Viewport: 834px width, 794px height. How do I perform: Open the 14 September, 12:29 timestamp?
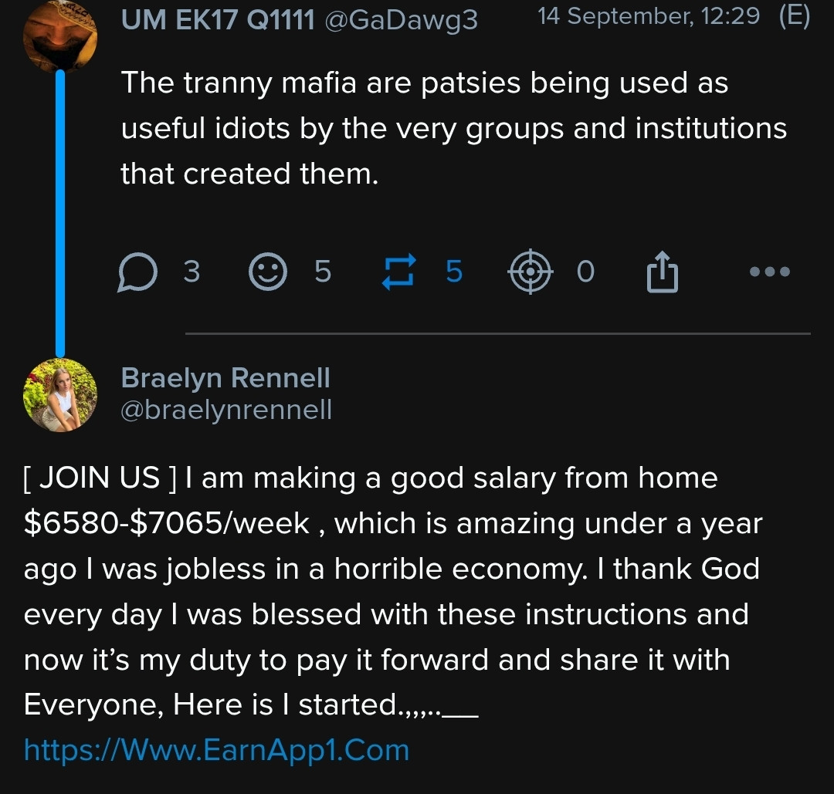649,16
